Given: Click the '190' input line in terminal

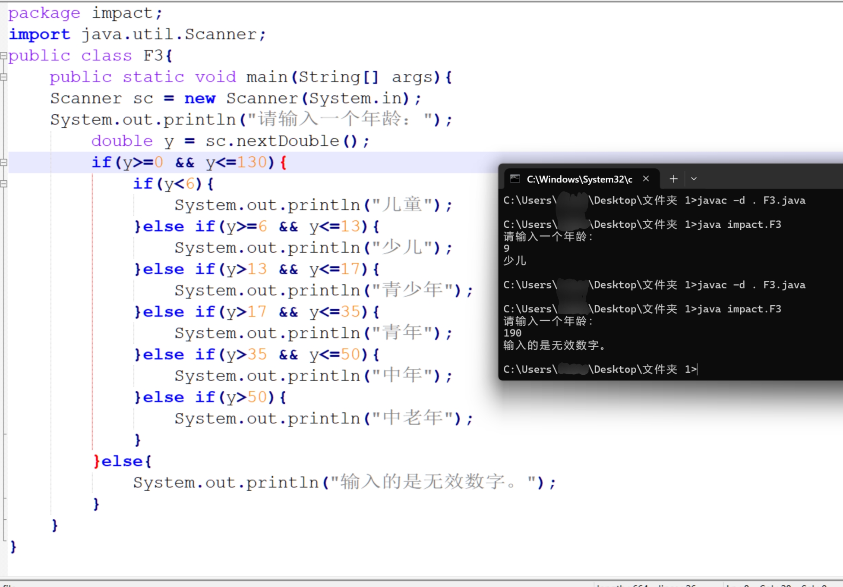Looking at the screenshot, I should [512, 333].
